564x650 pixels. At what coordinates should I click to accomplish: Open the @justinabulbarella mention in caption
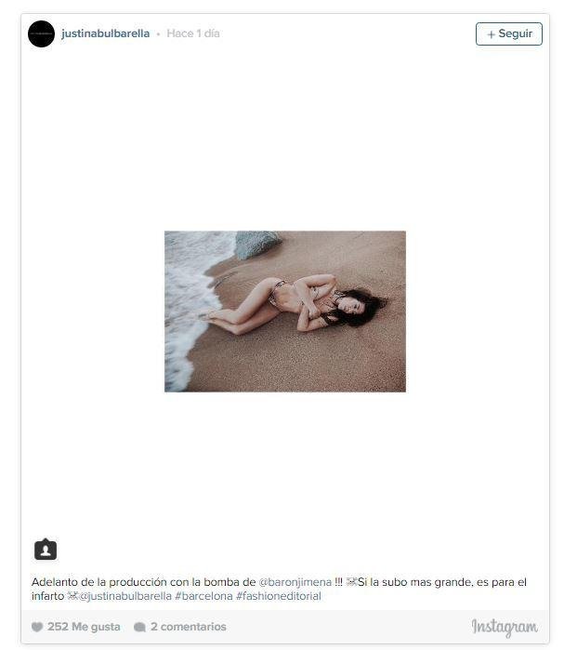[x=125, y=596]
